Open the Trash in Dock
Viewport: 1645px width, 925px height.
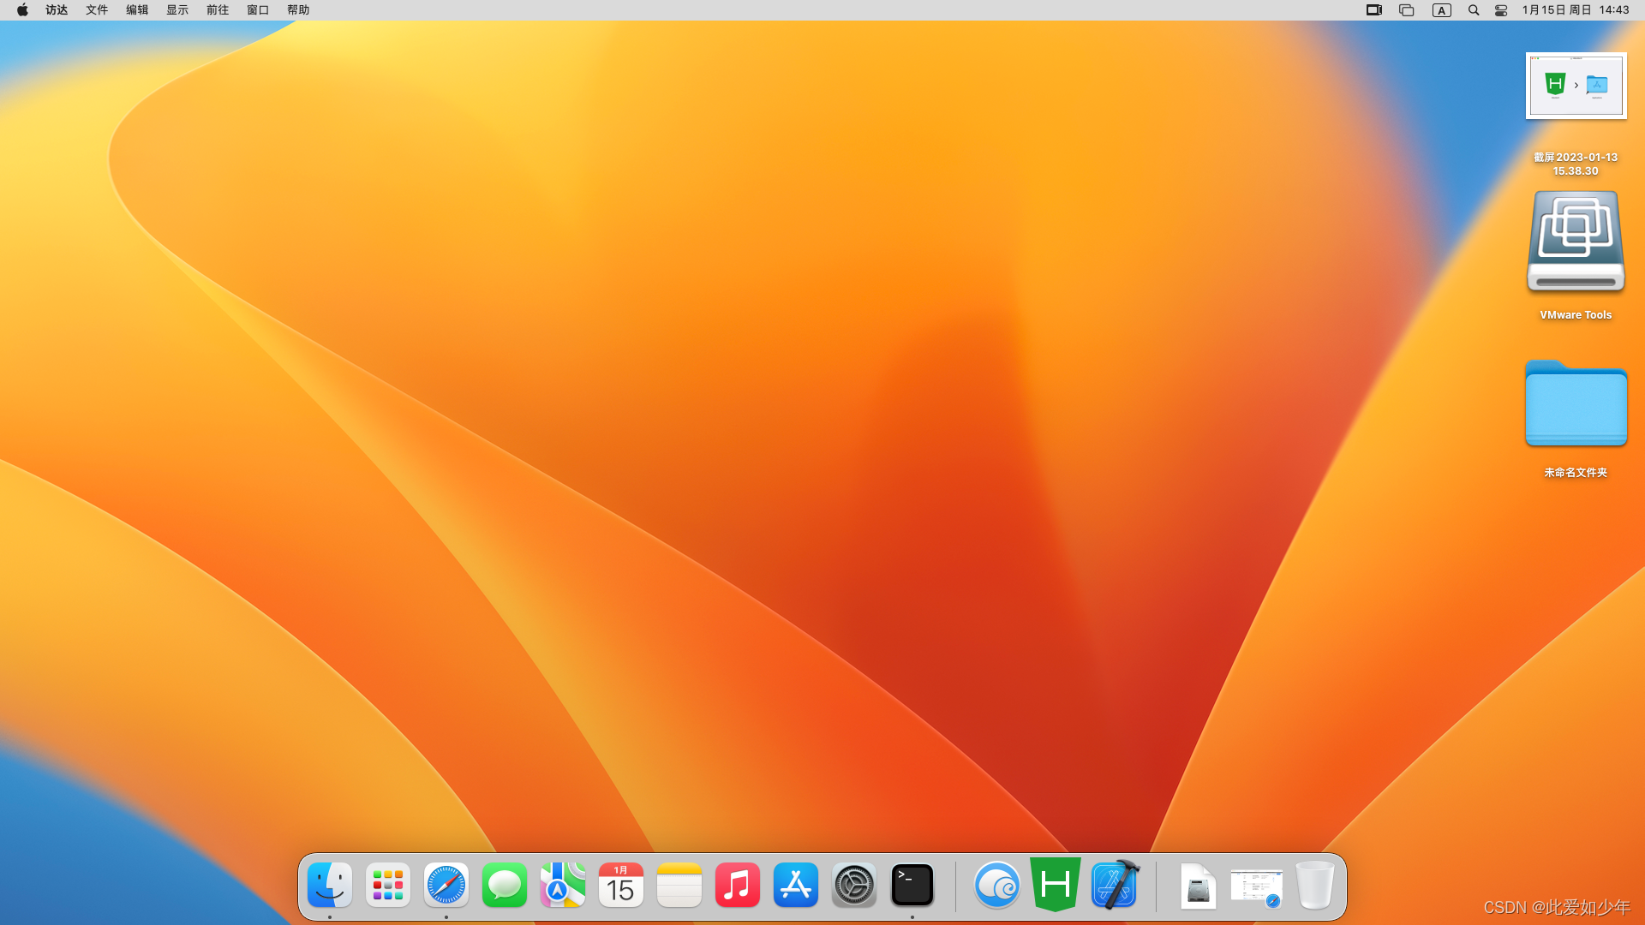click(x=1314, y=885)
